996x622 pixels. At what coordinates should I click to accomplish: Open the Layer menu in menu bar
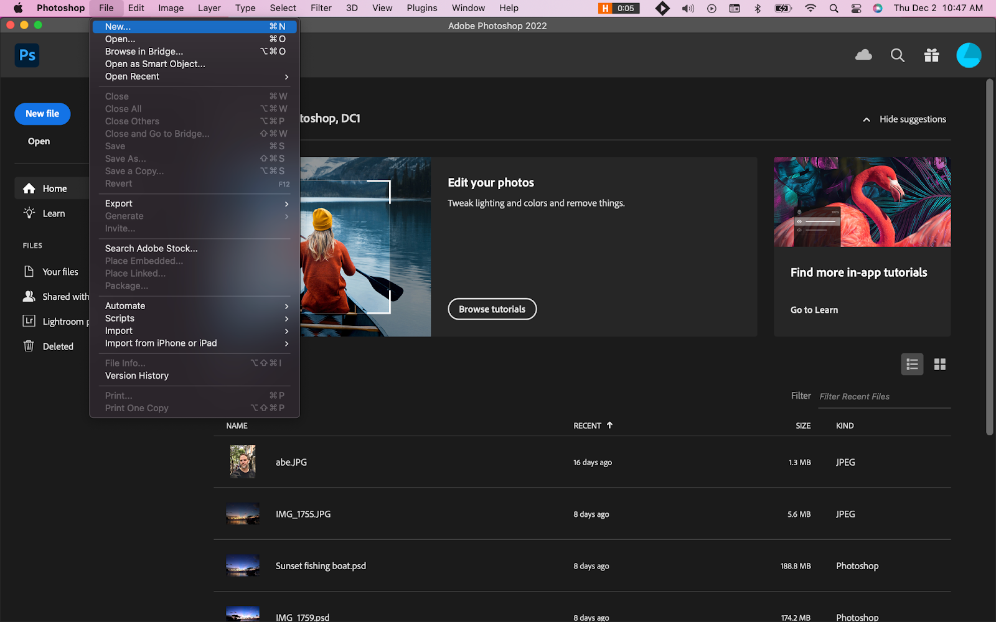pos(209,8)
